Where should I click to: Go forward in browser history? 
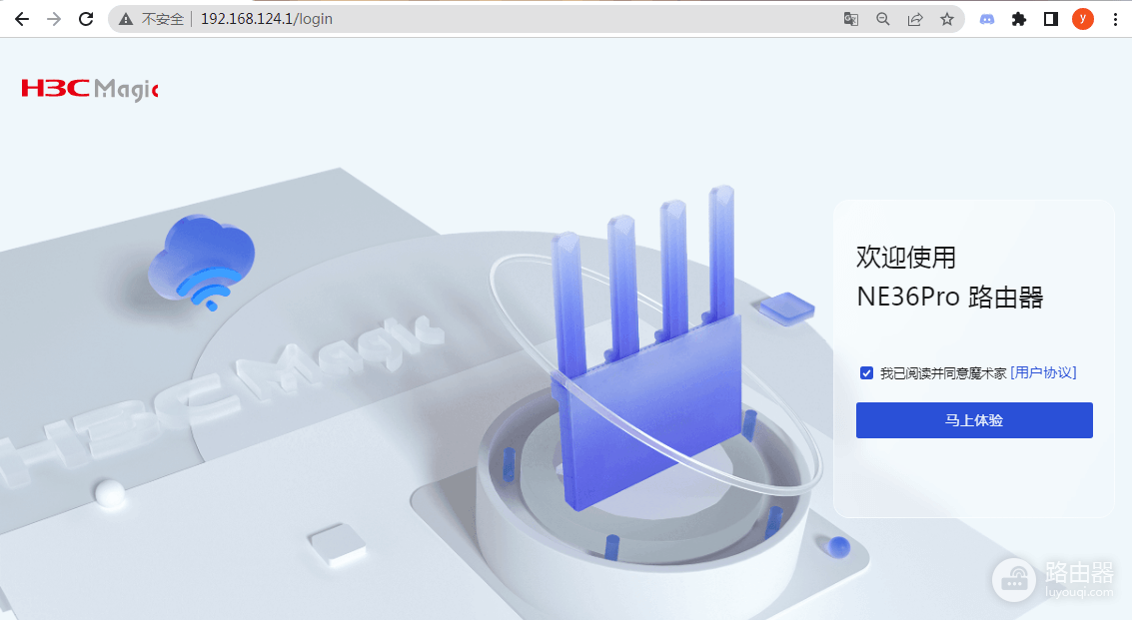(54, 19)
